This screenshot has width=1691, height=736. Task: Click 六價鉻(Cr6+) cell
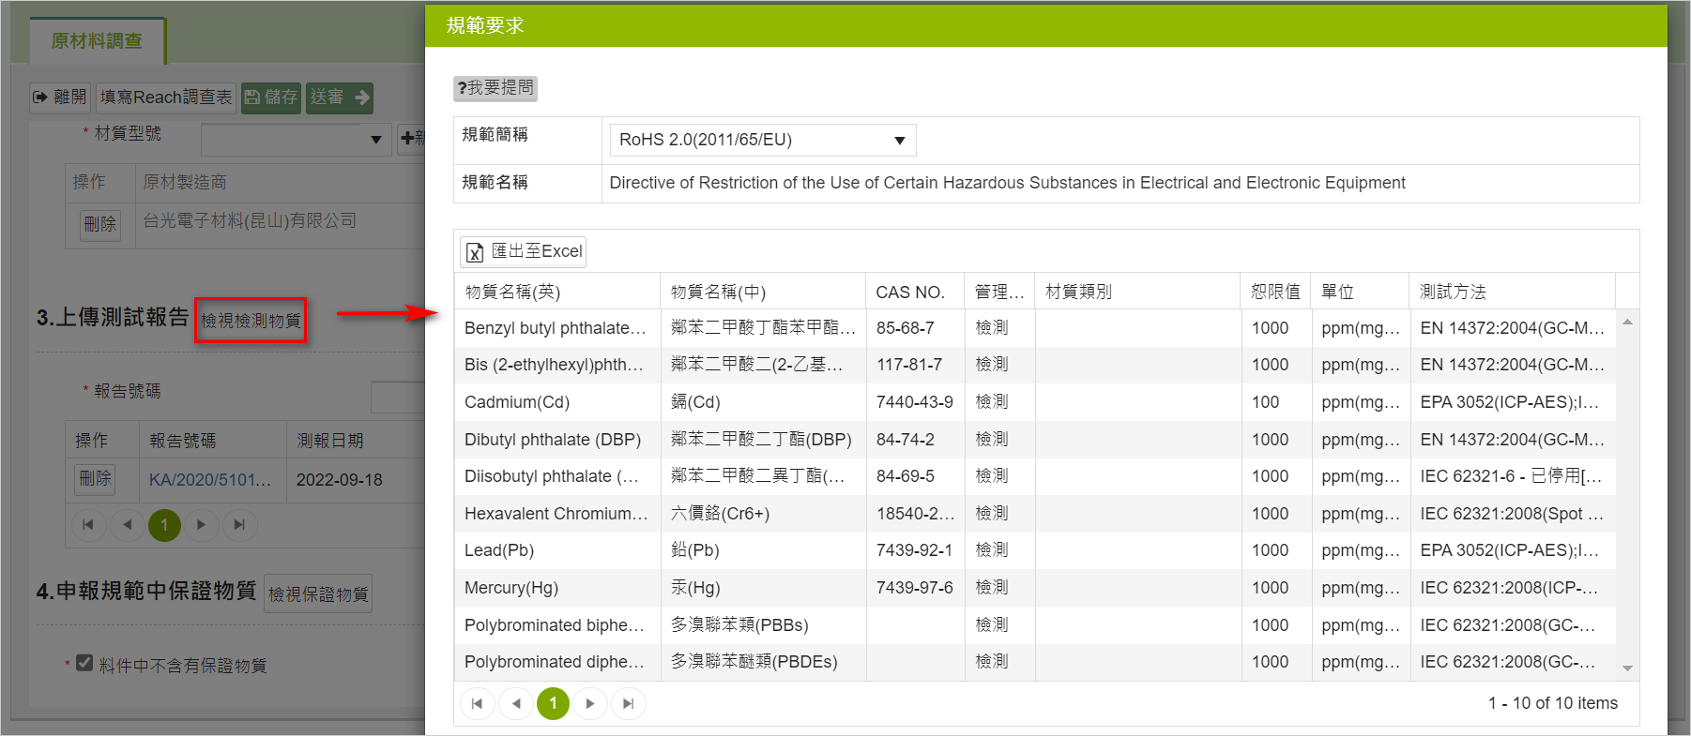coord(763,514)
